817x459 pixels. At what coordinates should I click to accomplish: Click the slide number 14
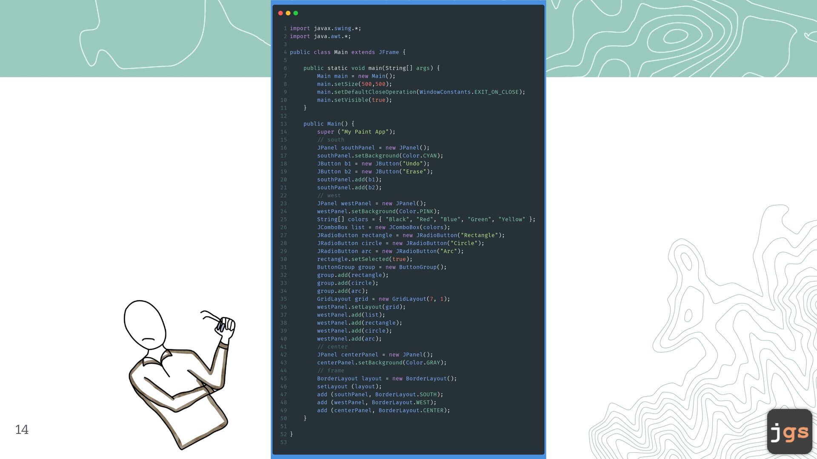pyautogui.click(x=22, y=430)
